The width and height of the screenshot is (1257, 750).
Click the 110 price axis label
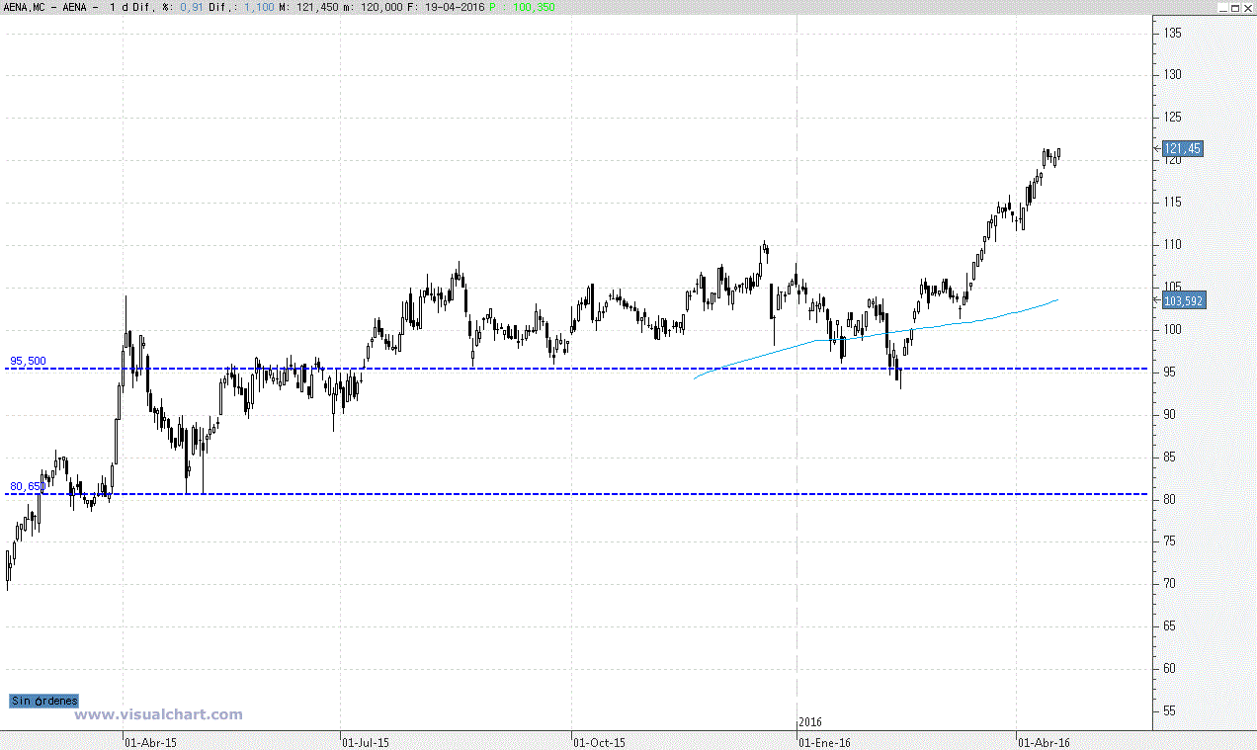1173,245
